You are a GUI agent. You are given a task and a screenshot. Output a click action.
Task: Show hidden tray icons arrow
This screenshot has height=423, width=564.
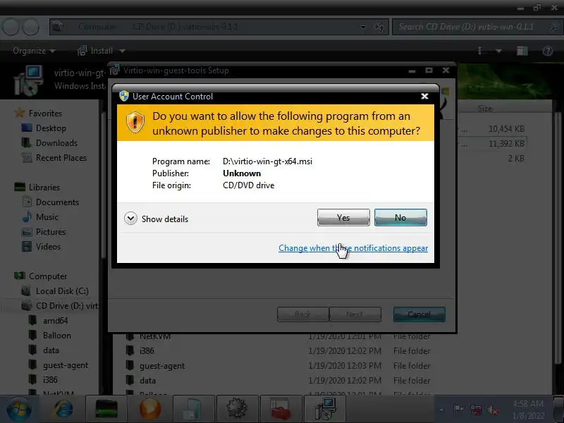(x=442, y=410)
